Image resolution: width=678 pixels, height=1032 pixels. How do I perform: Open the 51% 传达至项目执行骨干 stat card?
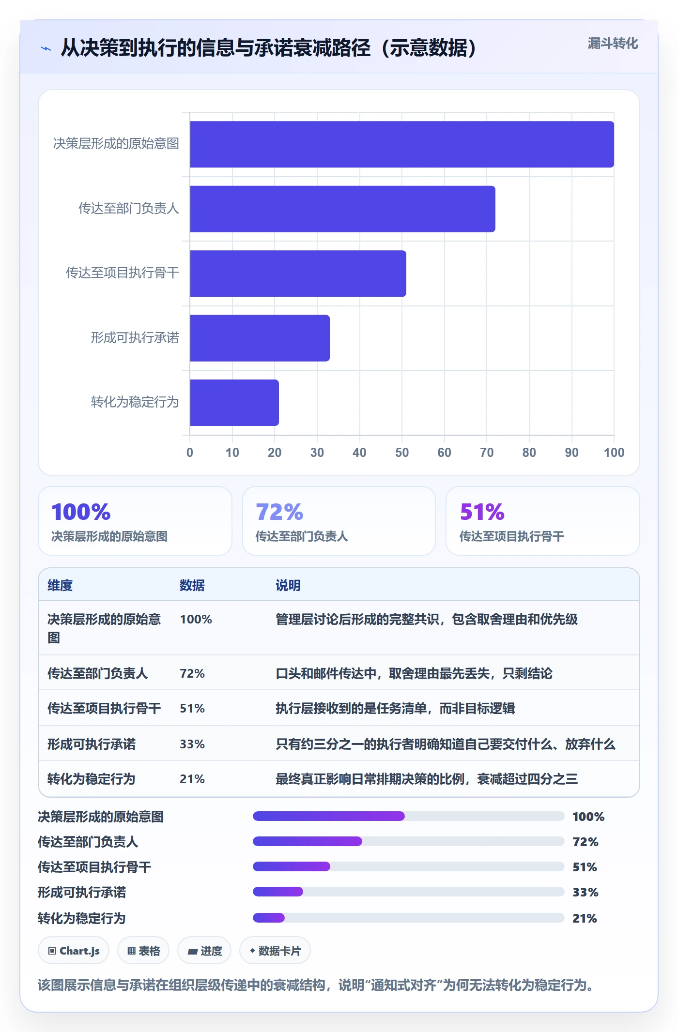click(543, 521)
